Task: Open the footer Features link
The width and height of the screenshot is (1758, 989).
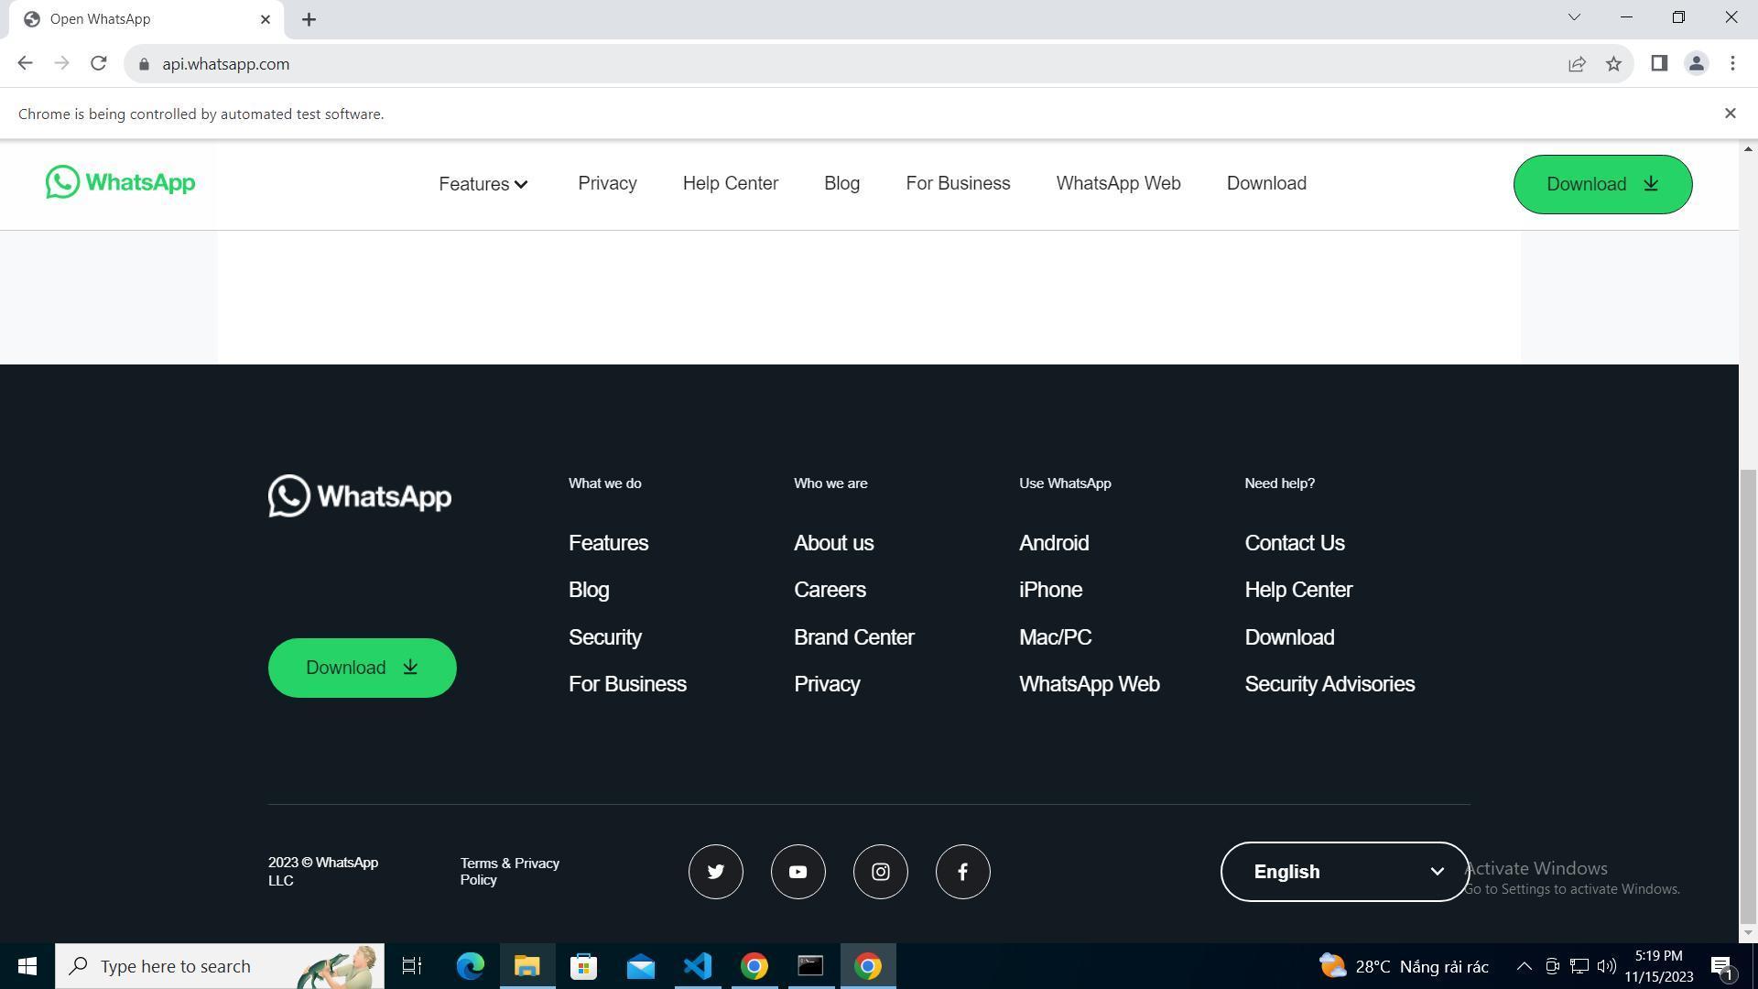Action: [x=608, y=543]
